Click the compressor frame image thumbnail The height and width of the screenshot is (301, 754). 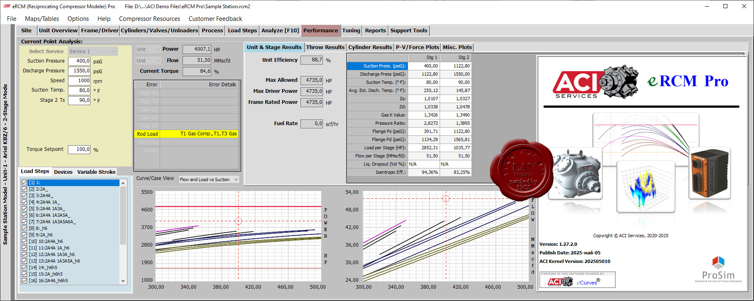575,173
